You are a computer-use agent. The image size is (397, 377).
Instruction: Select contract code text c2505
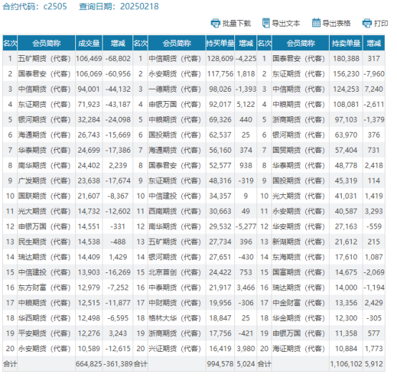point(55,6)
